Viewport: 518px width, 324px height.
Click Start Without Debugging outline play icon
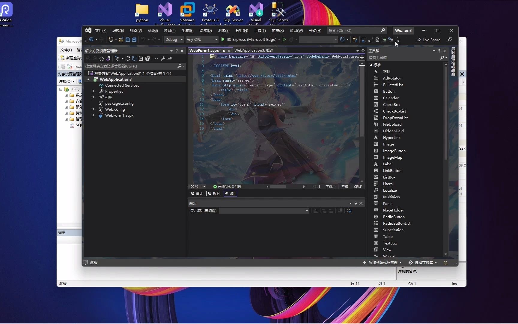tap(284, 39)
